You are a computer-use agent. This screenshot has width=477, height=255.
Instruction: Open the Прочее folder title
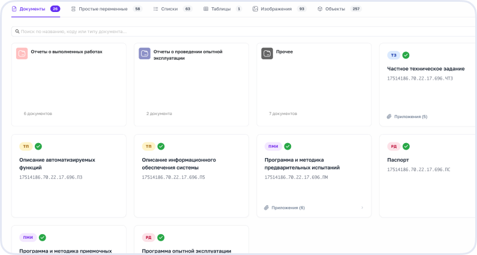point(284,51)
